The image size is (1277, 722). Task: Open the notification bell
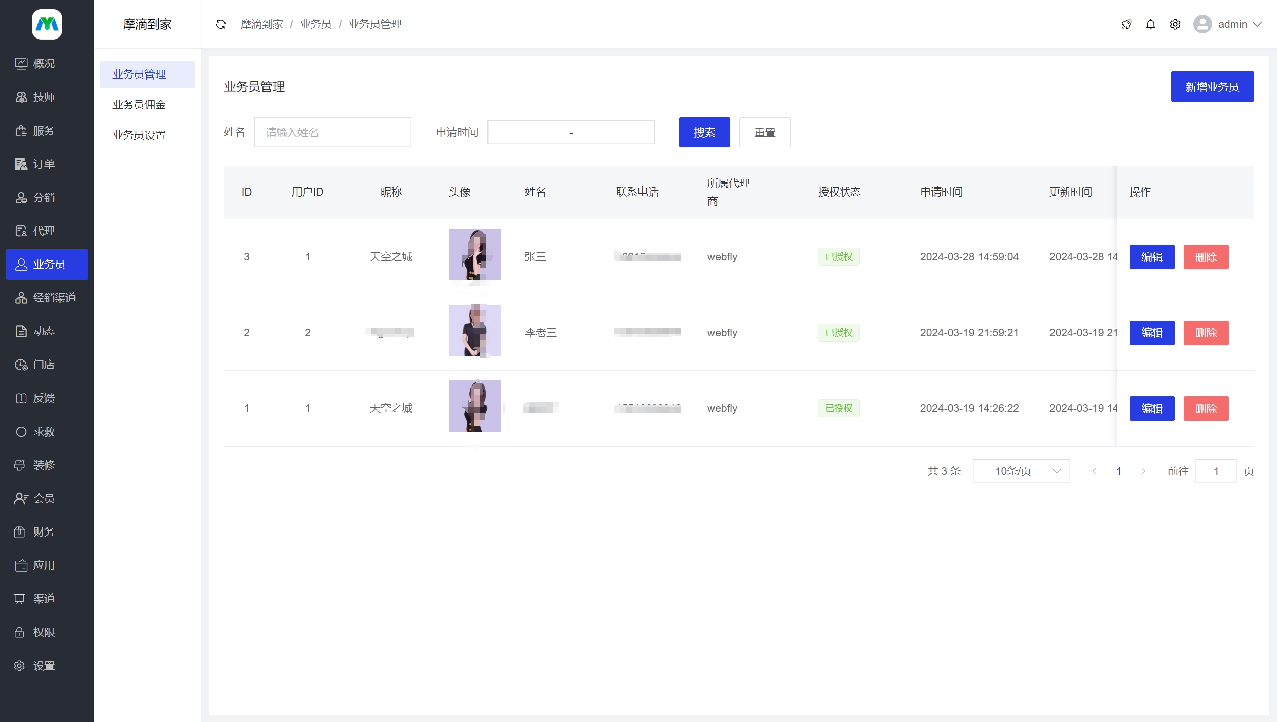pos(1150,24)
